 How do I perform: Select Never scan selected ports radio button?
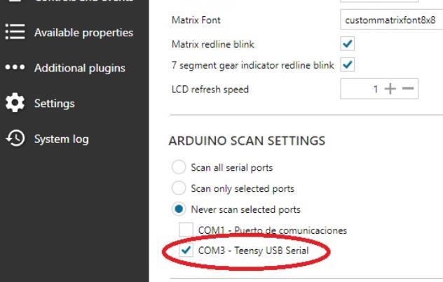click(179, 209)
